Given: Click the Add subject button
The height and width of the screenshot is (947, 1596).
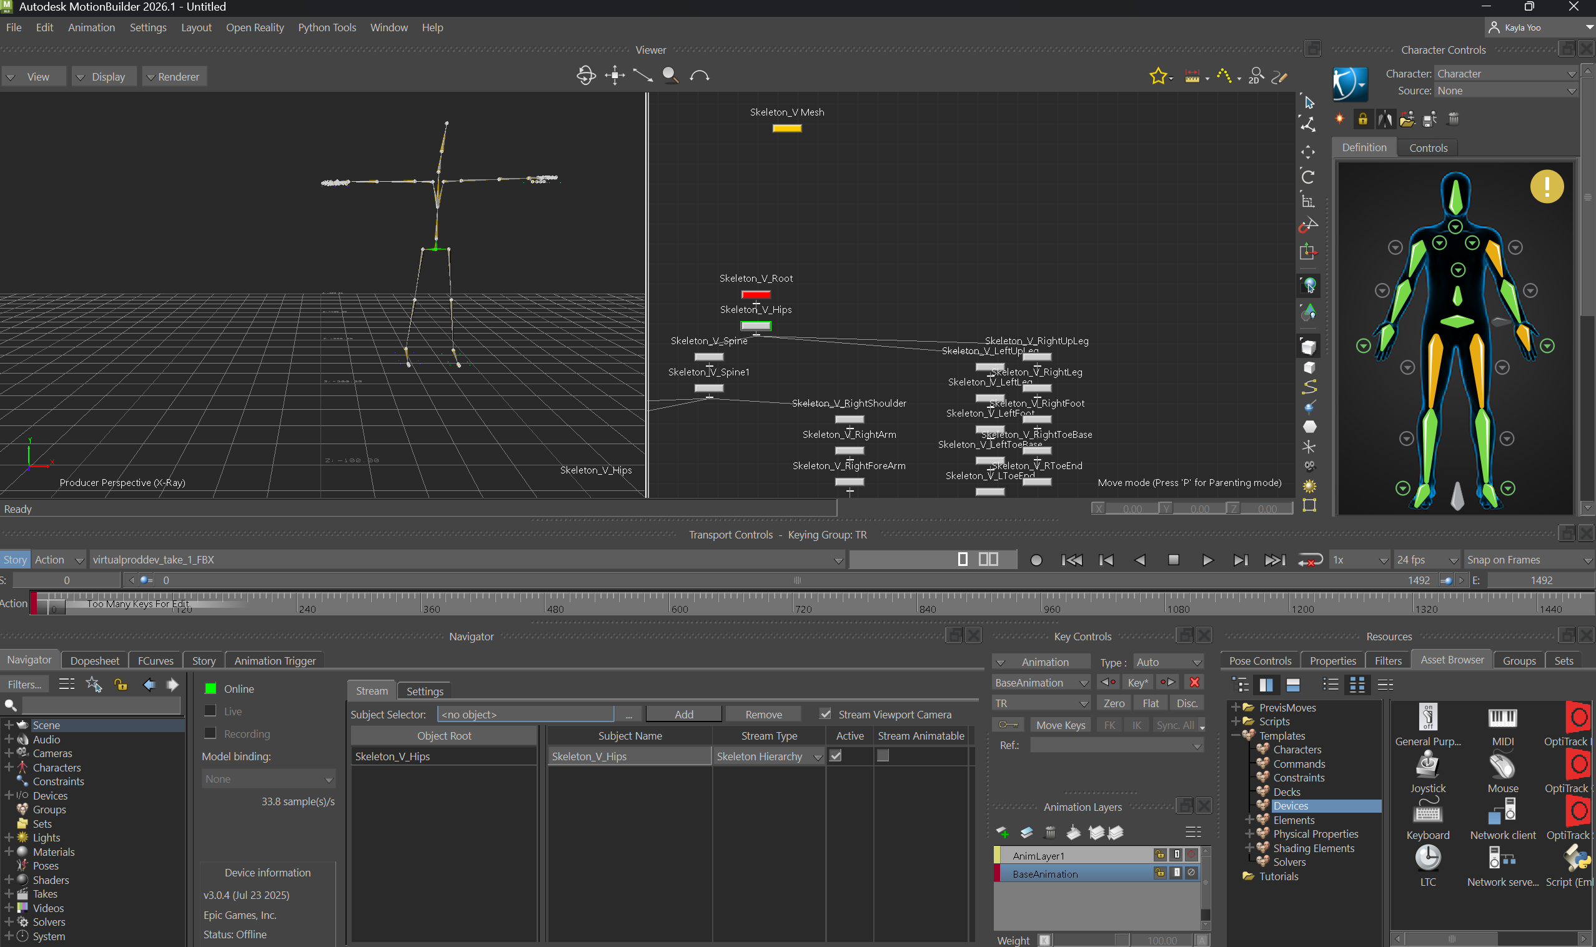Looking at the screenshot, I should (683, 714).
